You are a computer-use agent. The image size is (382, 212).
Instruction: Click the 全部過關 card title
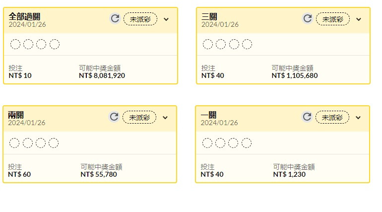(24, 16)
